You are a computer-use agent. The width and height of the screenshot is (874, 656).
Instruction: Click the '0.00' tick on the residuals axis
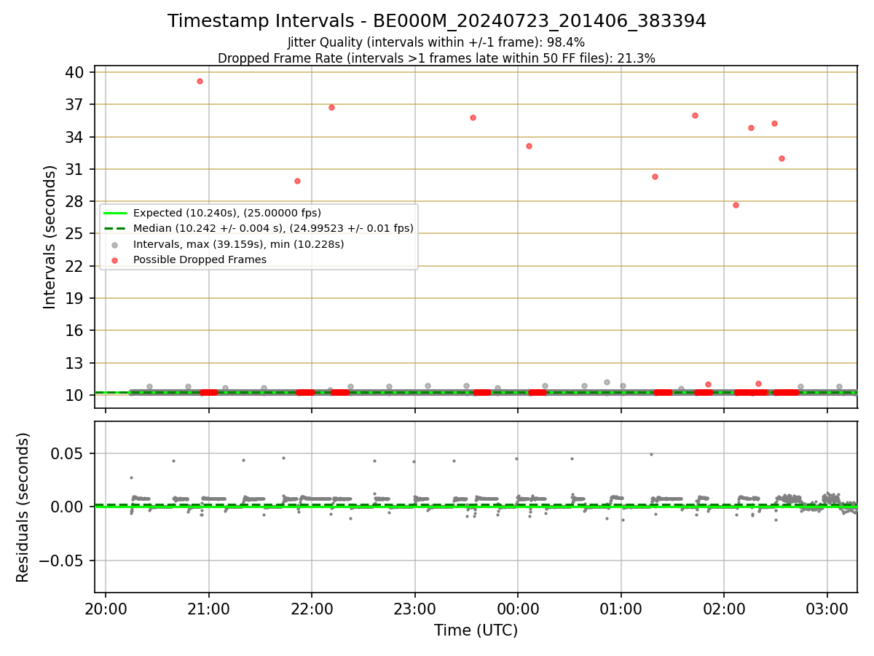coord(68,507)
